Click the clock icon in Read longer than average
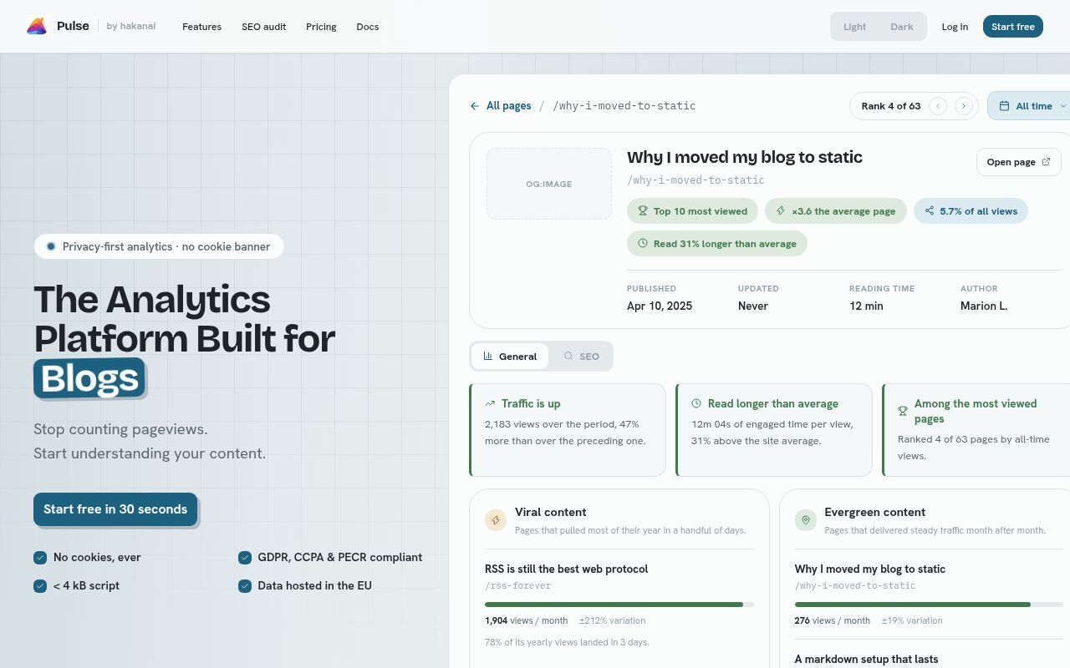The height and width of the screenshot is (668, 1070). [x=696, y=403]
